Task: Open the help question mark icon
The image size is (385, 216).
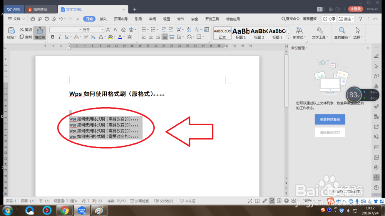Action: pyautogui.click(x=360, y=19)
